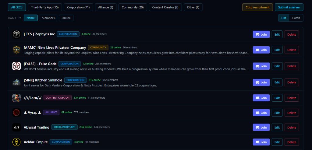312x150 pixels.
Task: Switch to List view
Action: pyautogui.click(x=284, y=18)
